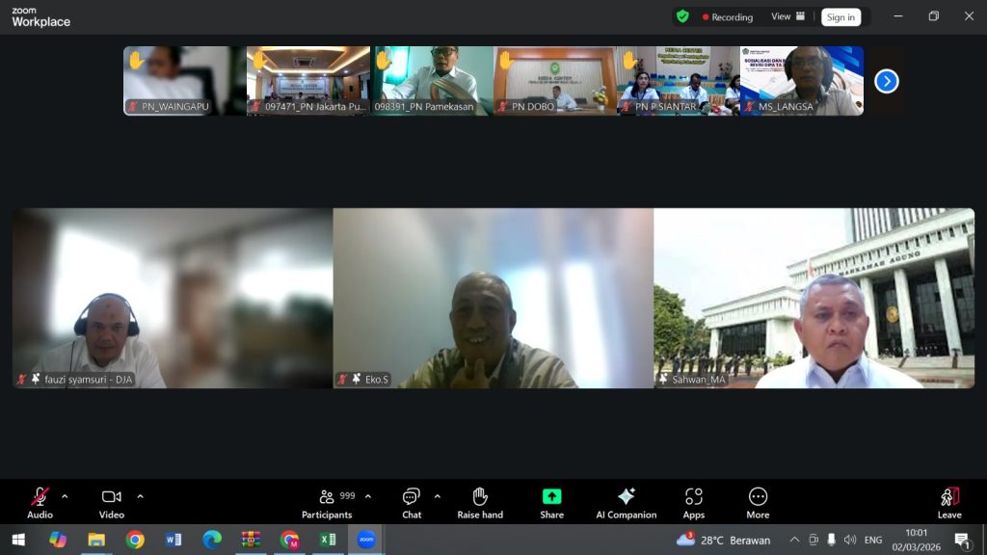
Task: Select the PN DOBO video thumbnail
Action: point(554,81)
